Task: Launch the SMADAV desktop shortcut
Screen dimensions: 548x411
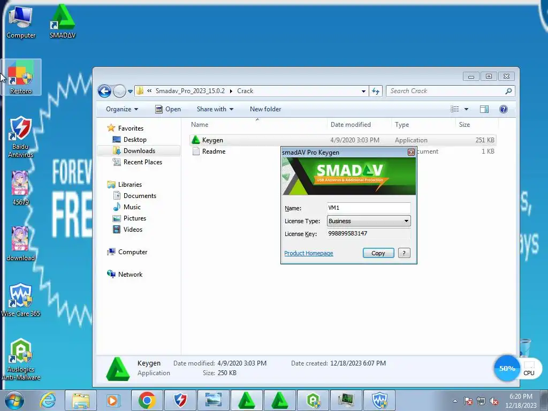Action: (63, 21)
